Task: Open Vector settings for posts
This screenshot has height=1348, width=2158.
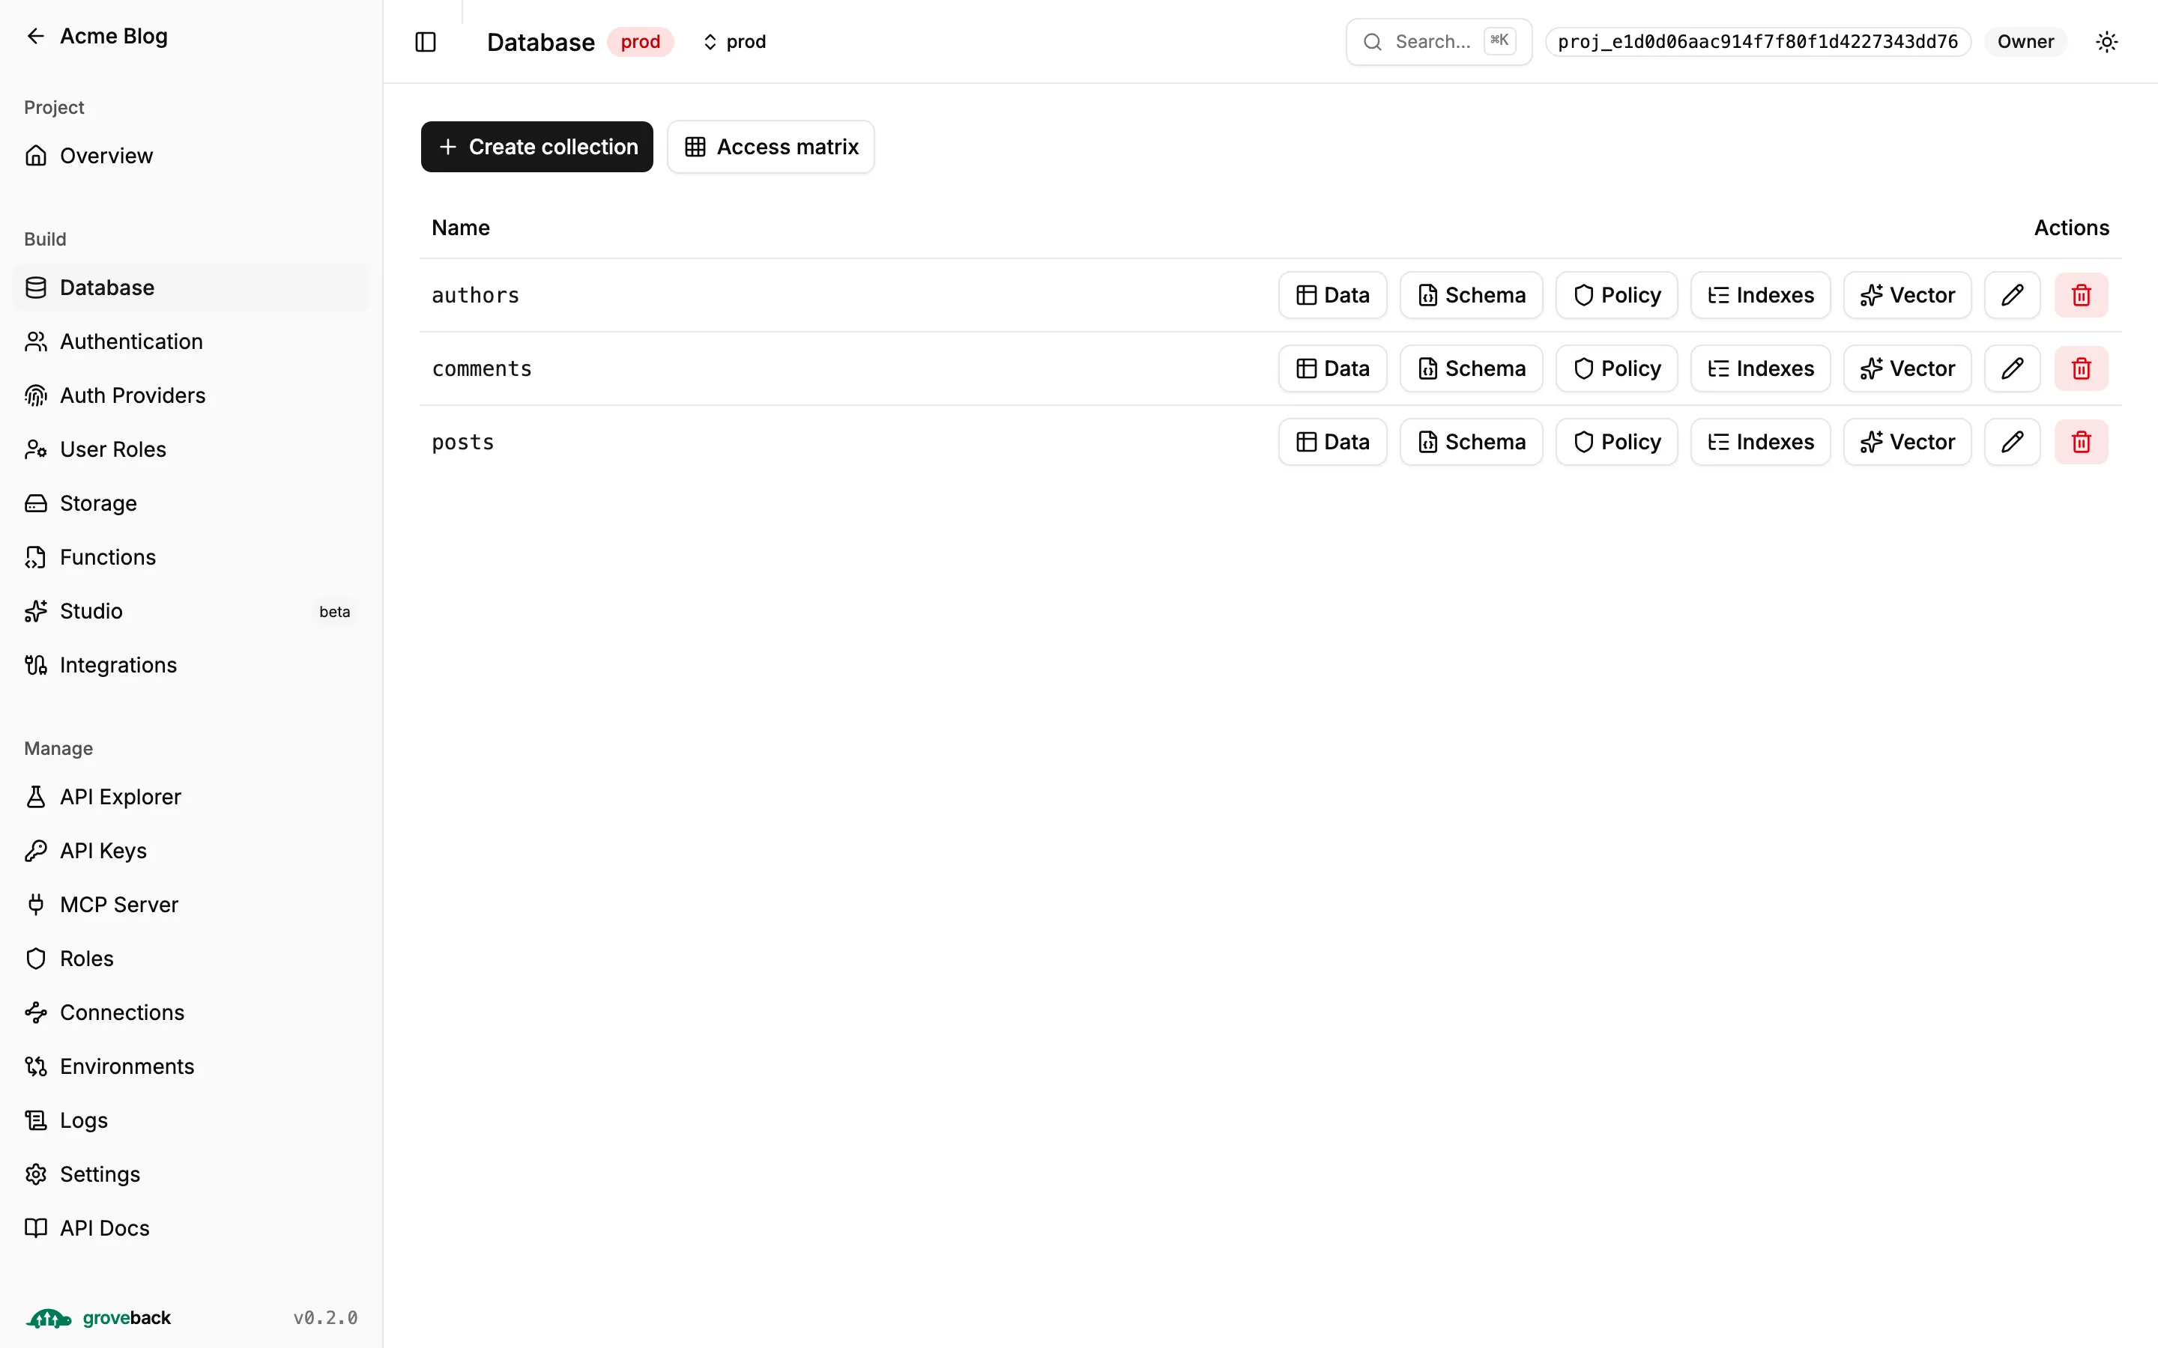Action: (x=1908, y=441)
